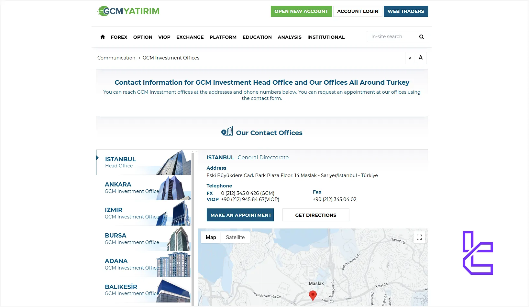Viewport: 529px width, 307px height.
Task: Increase font size with large A
Action: pyautogui.click(x=421, y=58)
